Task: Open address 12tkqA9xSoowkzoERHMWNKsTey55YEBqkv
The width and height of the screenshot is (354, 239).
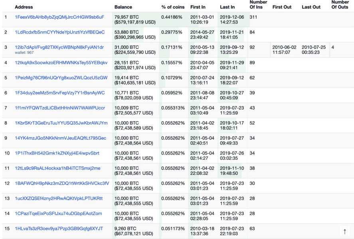Action: coord(61,63)
